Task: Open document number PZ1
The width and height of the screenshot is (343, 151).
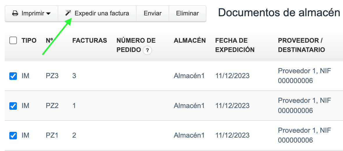Action: pos(52,135)
